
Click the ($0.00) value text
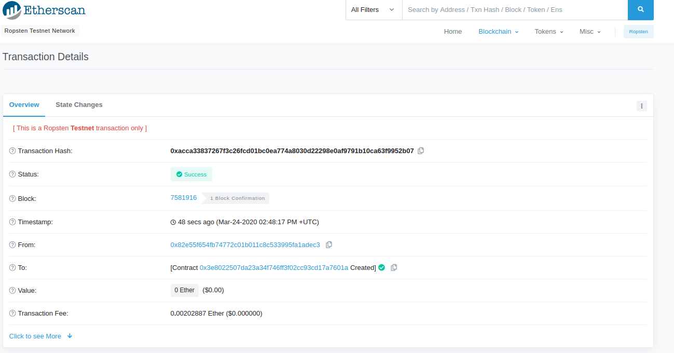click(x=213, y=290)
